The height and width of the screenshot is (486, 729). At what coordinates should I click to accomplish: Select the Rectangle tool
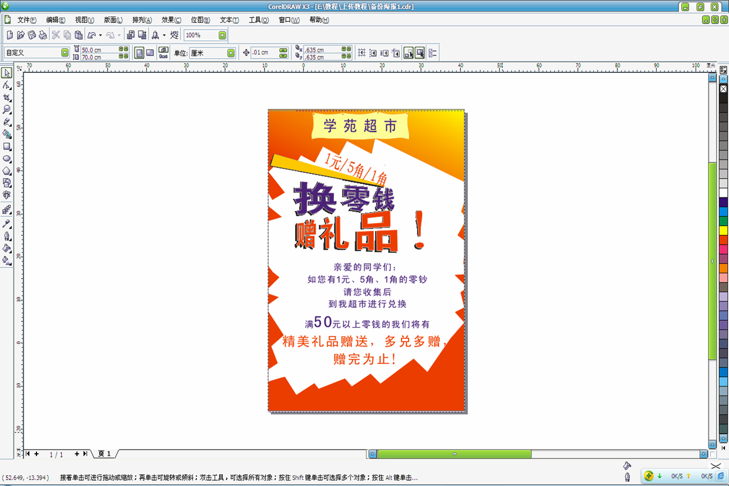[x=7, y=146]
